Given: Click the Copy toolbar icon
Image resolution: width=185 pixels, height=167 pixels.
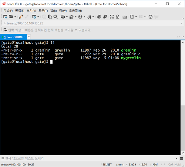Looking at the screenshot, I should coord(44,17).
